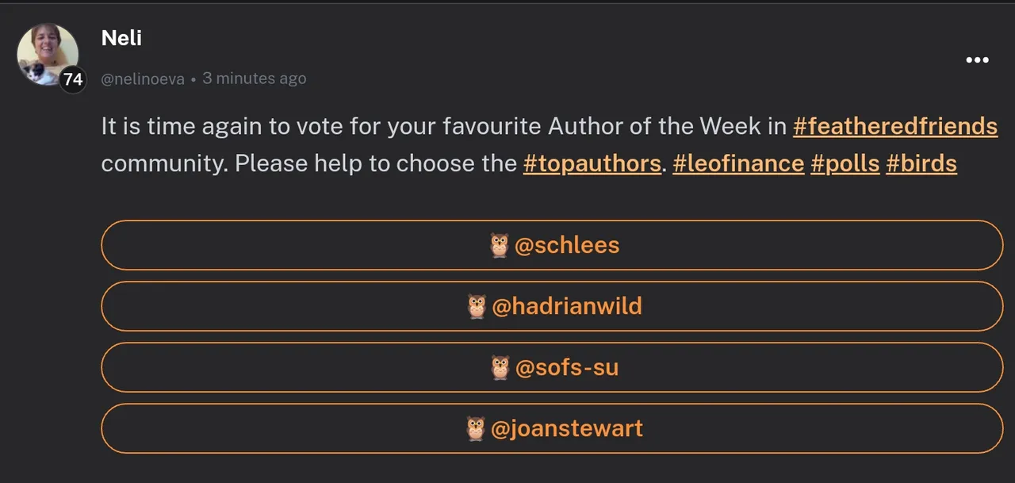Click the reputation badge showing 74

(x=73, y=79)
